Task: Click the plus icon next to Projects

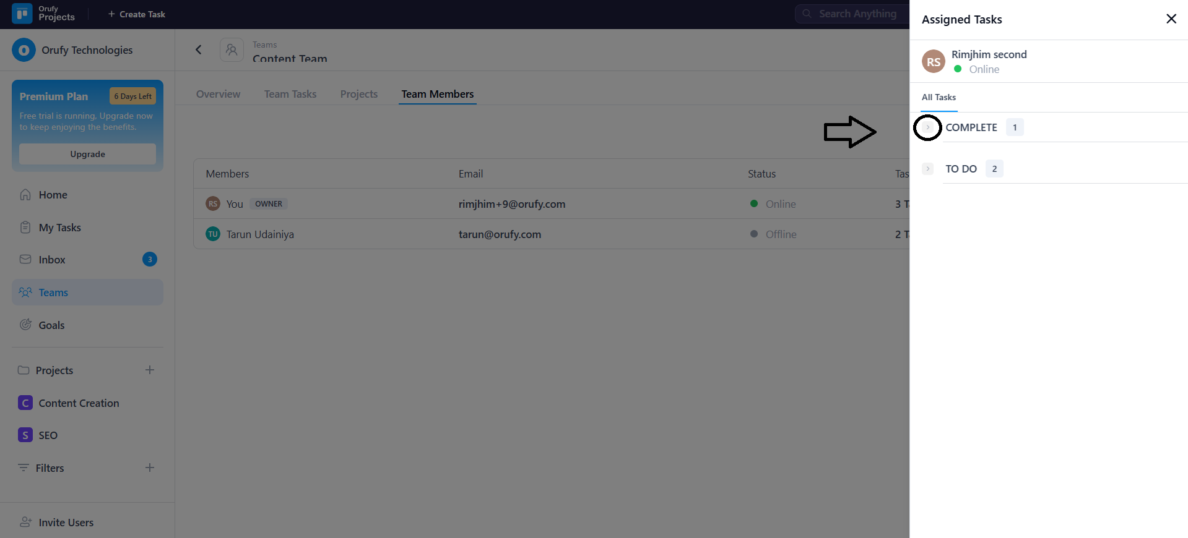Action: tap(150, 370)
